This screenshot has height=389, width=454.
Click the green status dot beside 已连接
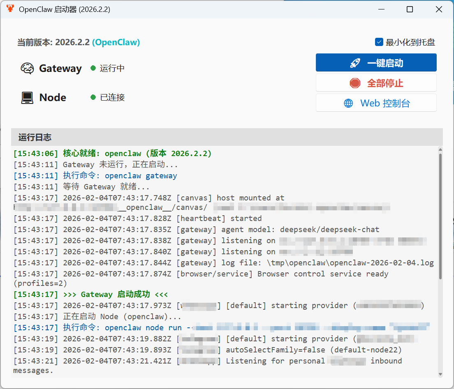pyautogui.click(x=93, y=97)
